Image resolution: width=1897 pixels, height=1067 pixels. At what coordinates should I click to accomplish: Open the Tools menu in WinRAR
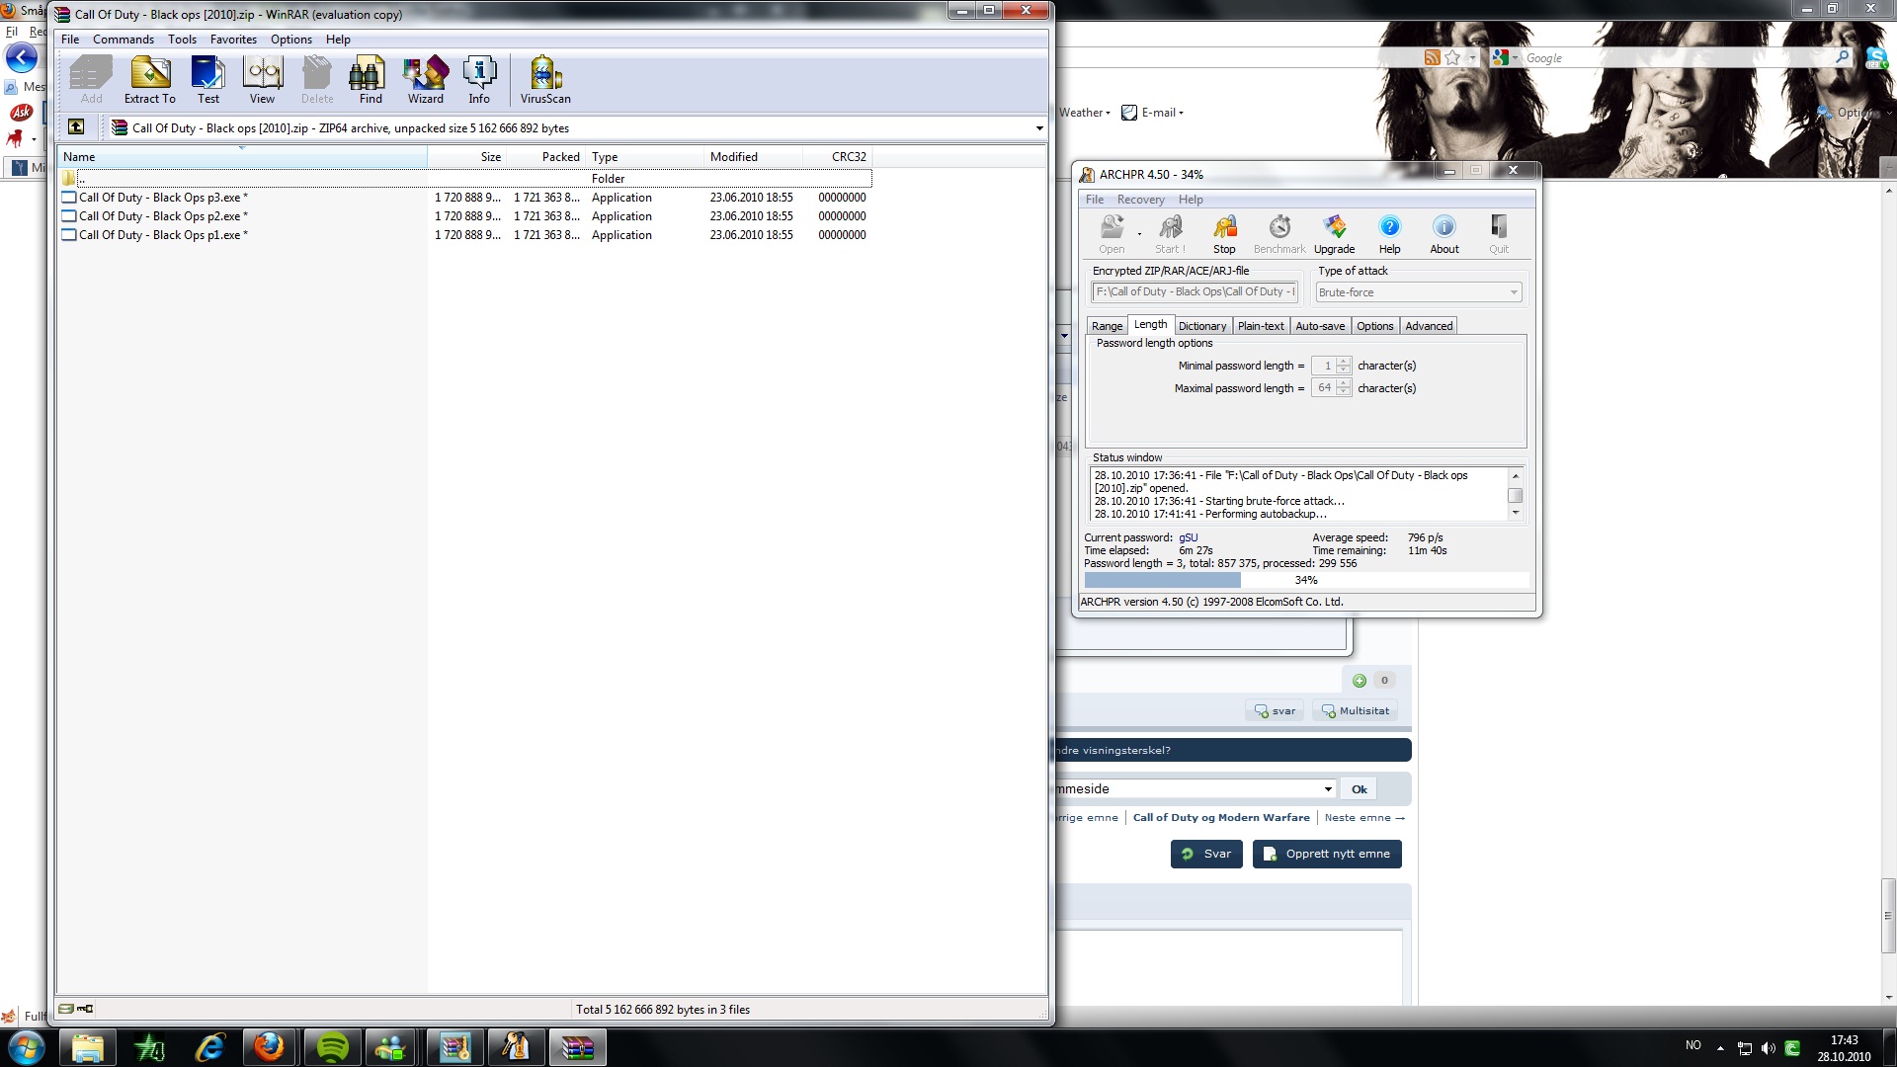click(182, 40)
